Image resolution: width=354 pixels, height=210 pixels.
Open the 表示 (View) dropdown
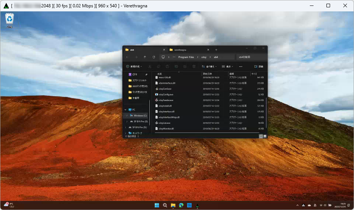[227, 66]
